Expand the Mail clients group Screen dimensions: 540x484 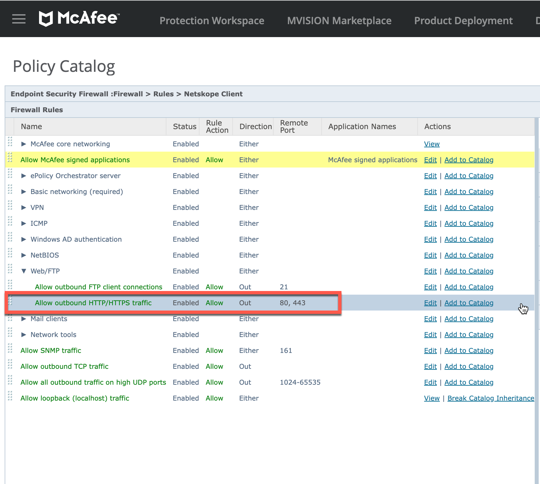point(23,319)
